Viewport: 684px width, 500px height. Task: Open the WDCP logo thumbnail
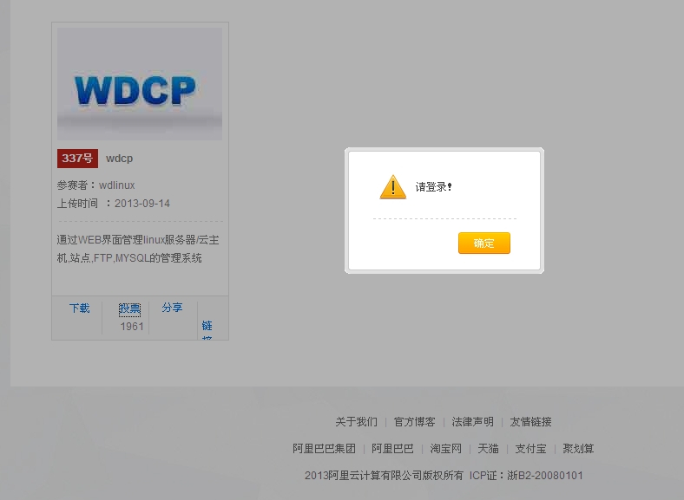coord(140,84)
